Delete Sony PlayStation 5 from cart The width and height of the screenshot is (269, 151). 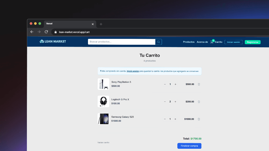point(199,84)
